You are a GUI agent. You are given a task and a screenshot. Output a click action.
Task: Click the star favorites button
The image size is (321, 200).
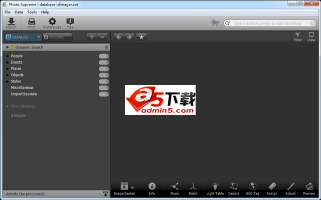(x=141, y=37)
